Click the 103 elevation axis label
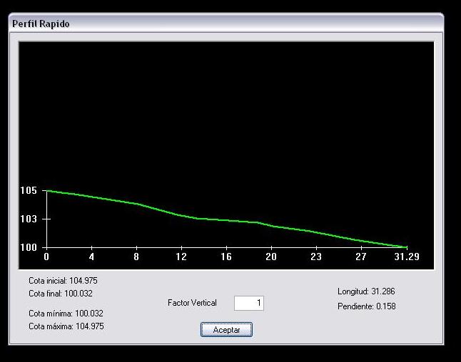This screenshot has height=362, width=461. click(29, 219)
